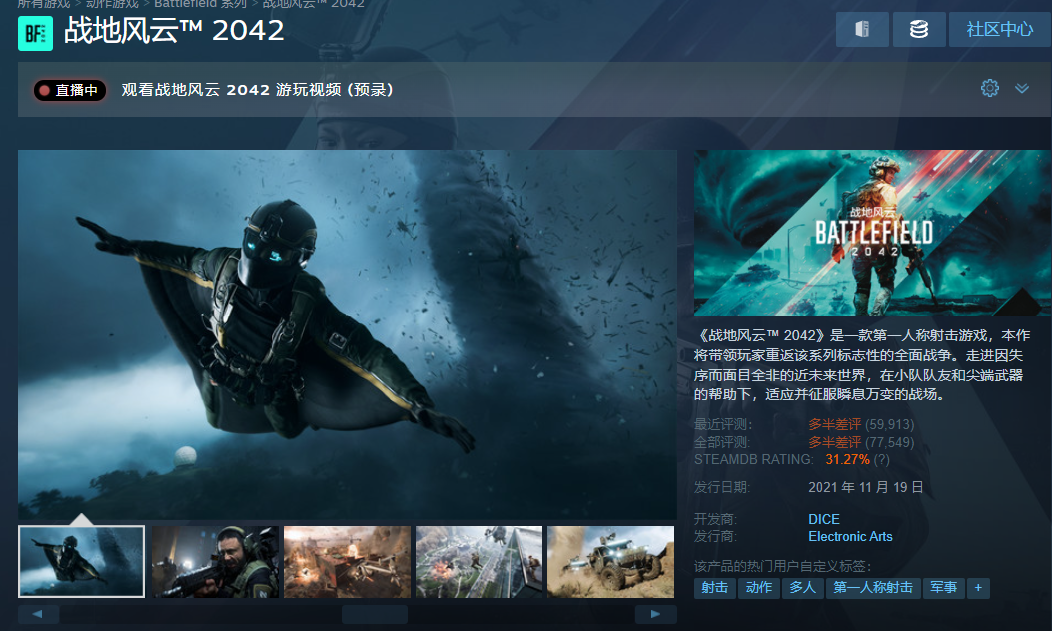The image size is (1052, 631).
Task: Collapse the broadcast panel chevron
Action: tap(1022, 88)
